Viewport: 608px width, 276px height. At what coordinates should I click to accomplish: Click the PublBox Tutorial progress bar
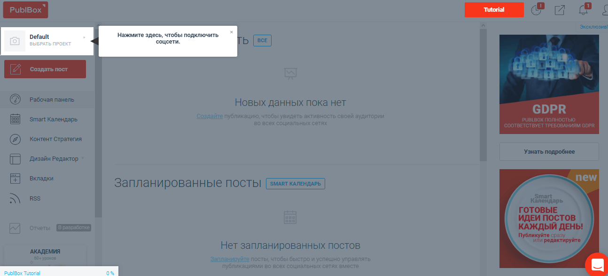[59, 273]
